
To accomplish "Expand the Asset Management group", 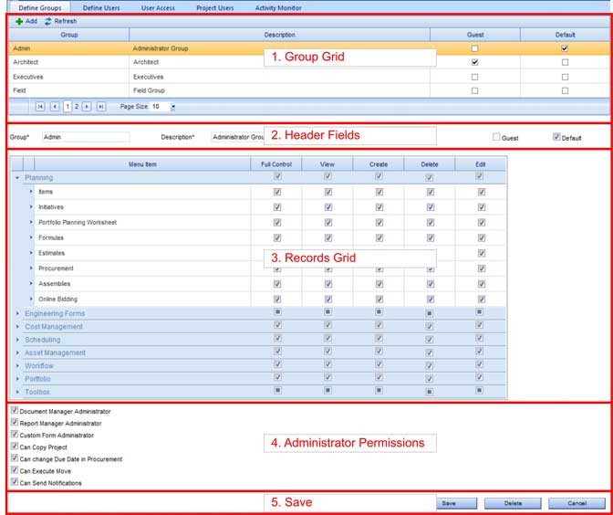I will pyautogui.click(x=17, y=352).
